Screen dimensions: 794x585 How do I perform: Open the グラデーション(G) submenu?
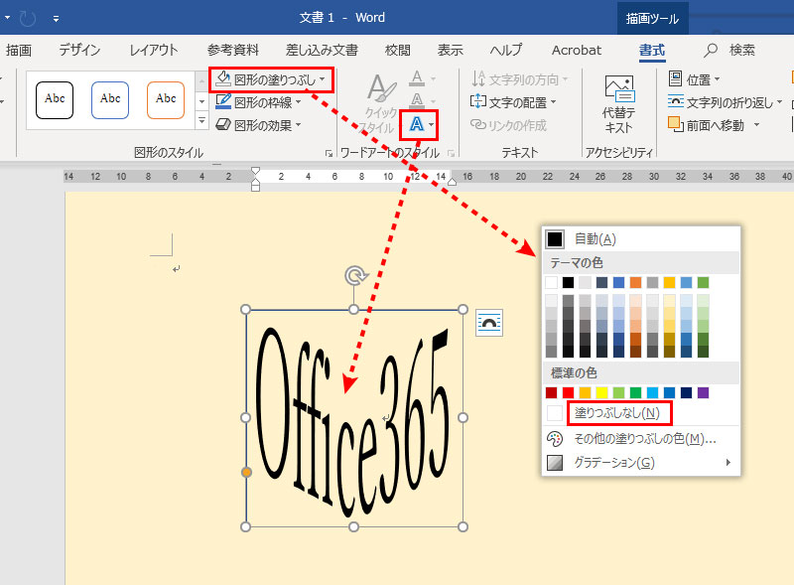click(x=640, y=462)
